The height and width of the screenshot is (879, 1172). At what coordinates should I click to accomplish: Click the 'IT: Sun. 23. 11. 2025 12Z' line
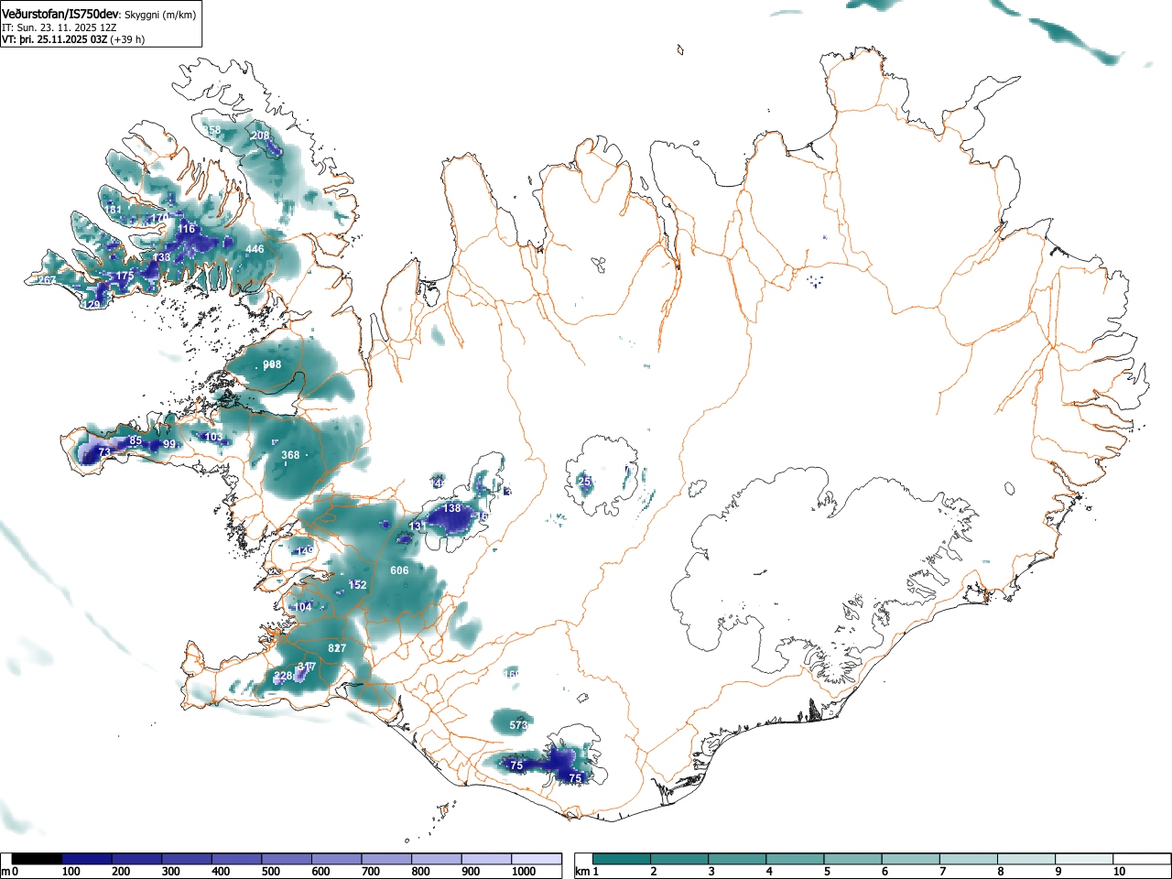(x=60, y=27)
